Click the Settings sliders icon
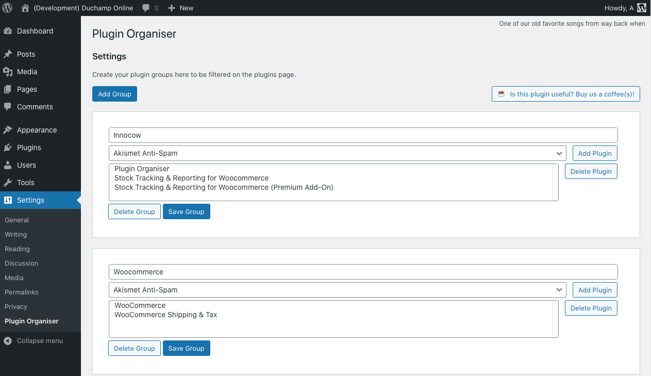Screen dimensions: 651x376 [8, 200]
